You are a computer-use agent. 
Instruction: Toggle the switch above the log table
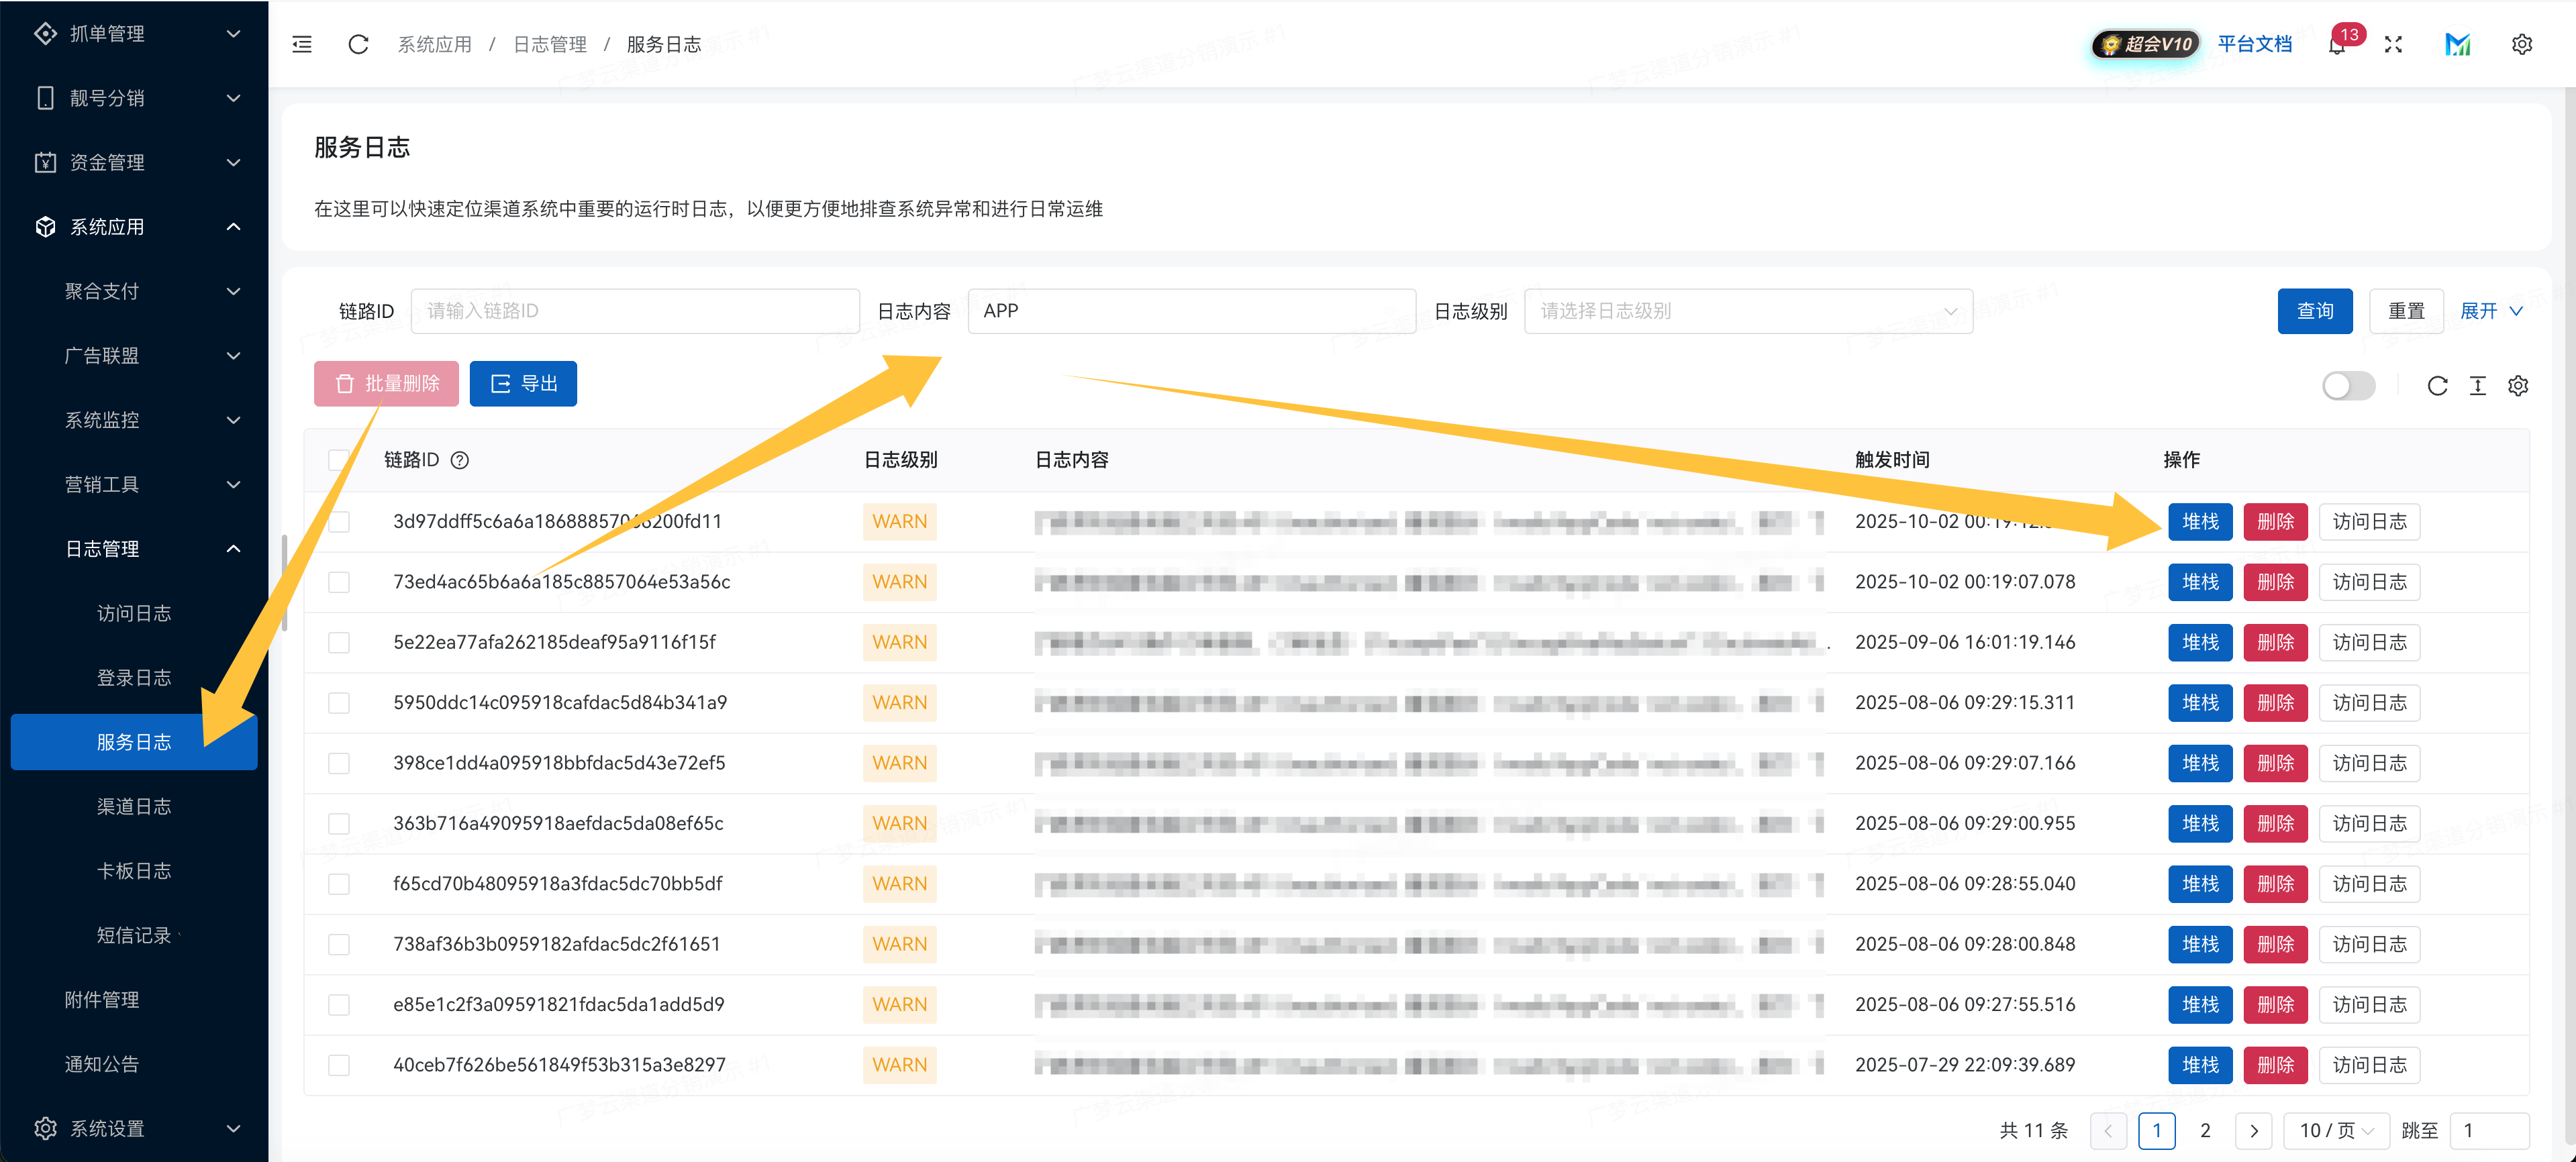point(2348,385)
